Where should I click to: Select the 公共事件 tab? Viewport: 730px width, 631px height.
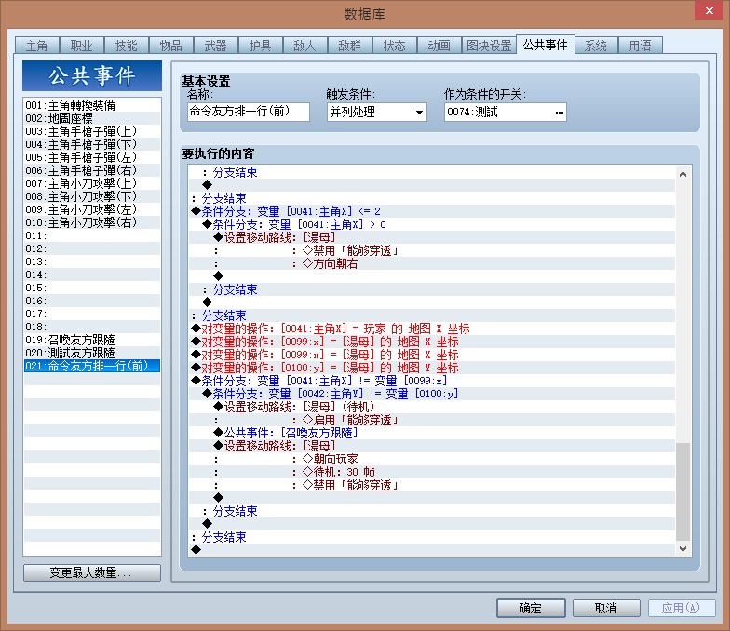point(546,45)
